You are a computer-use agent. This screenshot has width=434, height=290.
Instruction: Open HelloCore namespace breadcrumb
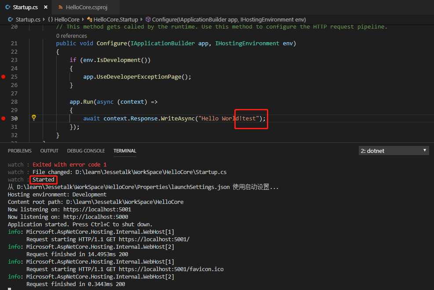point(67,20)
